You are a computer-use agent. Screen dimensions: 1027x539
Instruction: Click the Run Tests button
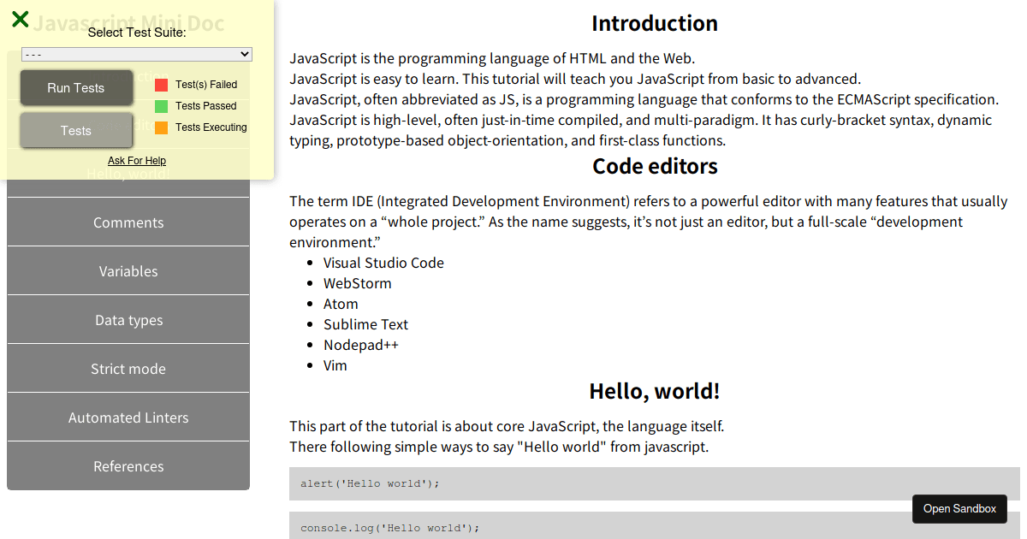(75, 86)
